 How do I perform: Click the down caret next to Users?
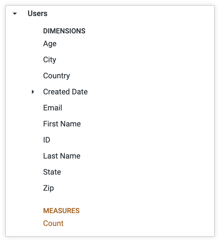[x=14, y=14]
